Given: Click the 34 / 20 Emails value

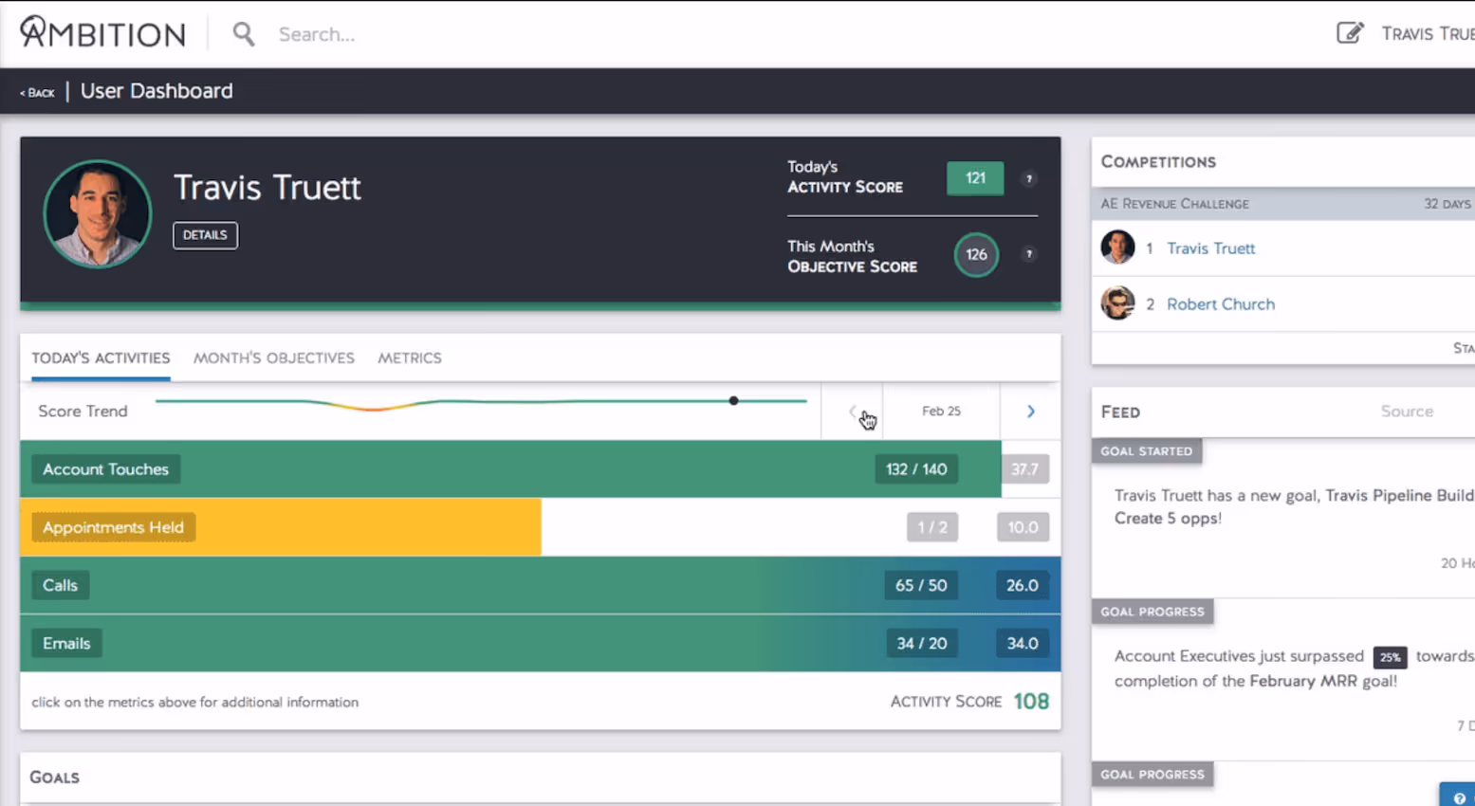Looking at the screenshot, I should tap(921, 643).
